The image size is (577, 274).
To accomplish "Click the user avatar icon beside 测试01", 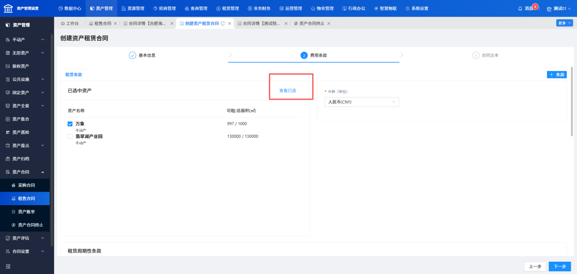I will 549,8.
